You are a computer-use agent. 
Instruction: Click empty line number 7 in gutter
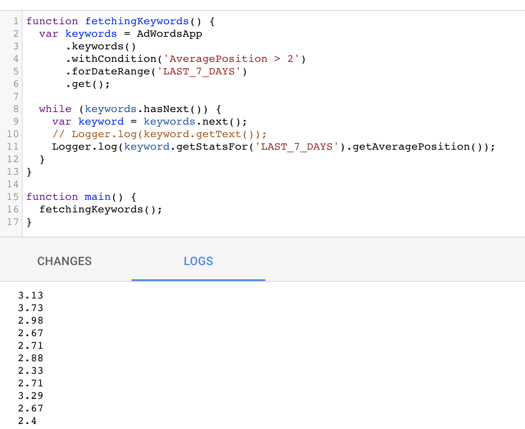pos(15,97)
